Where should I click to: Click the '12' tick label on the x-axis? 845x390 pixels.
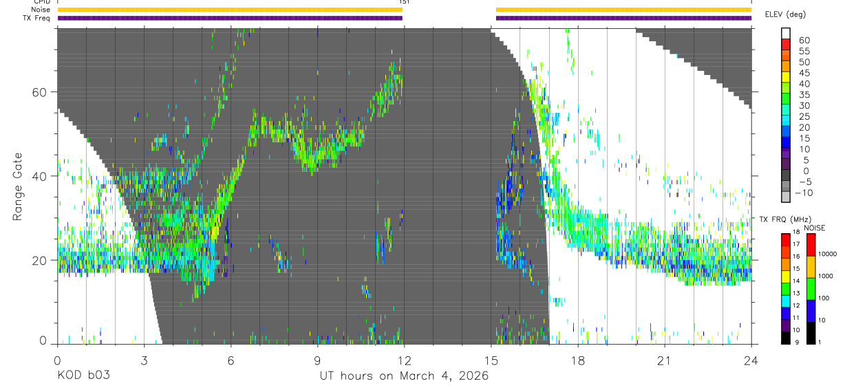pyautogui.click(x=405, y=360)
